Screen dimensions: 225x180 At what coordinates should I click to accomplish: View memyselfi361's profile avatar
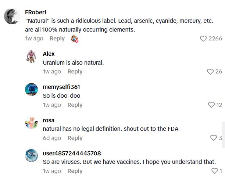point(32,90)
